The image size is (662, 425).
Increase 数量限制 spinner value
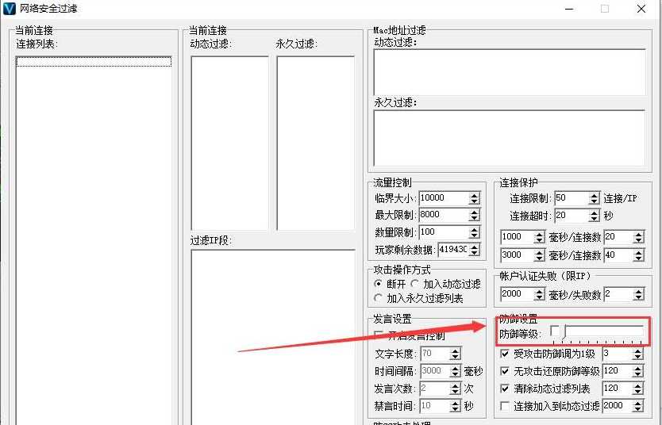click(x=474, y=229)
